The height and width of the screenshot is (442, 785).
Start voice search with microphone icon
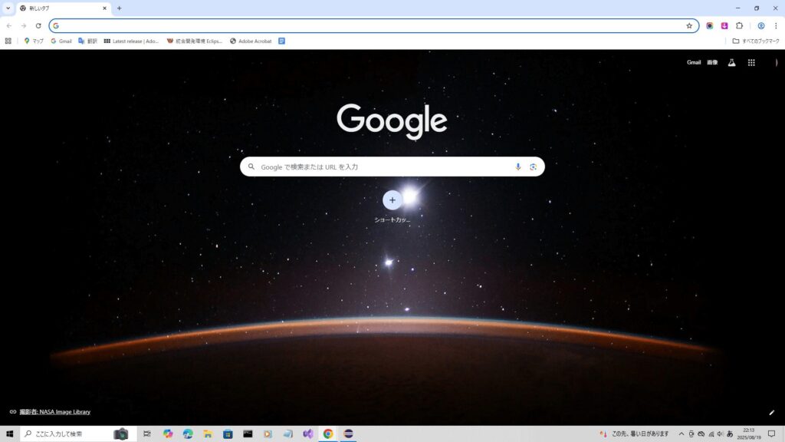coord(518,167)
